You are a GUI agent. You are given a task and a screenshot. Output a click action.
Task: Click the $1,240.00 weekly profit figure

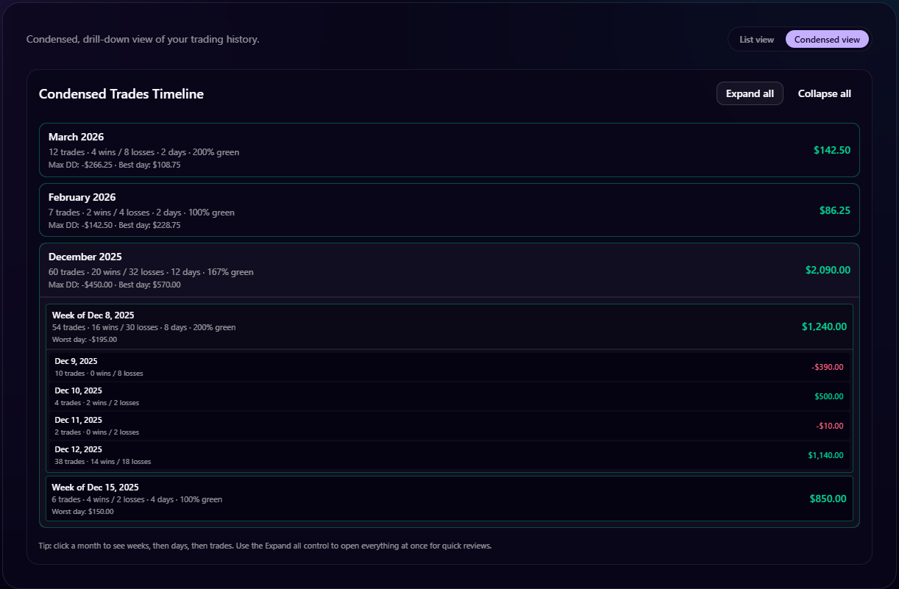824,326
